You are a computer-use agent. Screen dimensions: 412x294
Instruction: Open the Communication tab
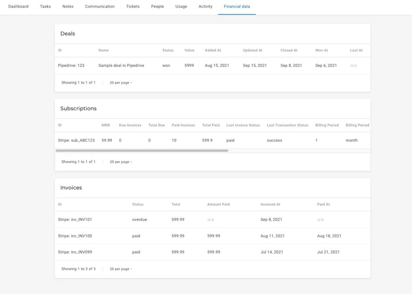(x=100, y=6)
